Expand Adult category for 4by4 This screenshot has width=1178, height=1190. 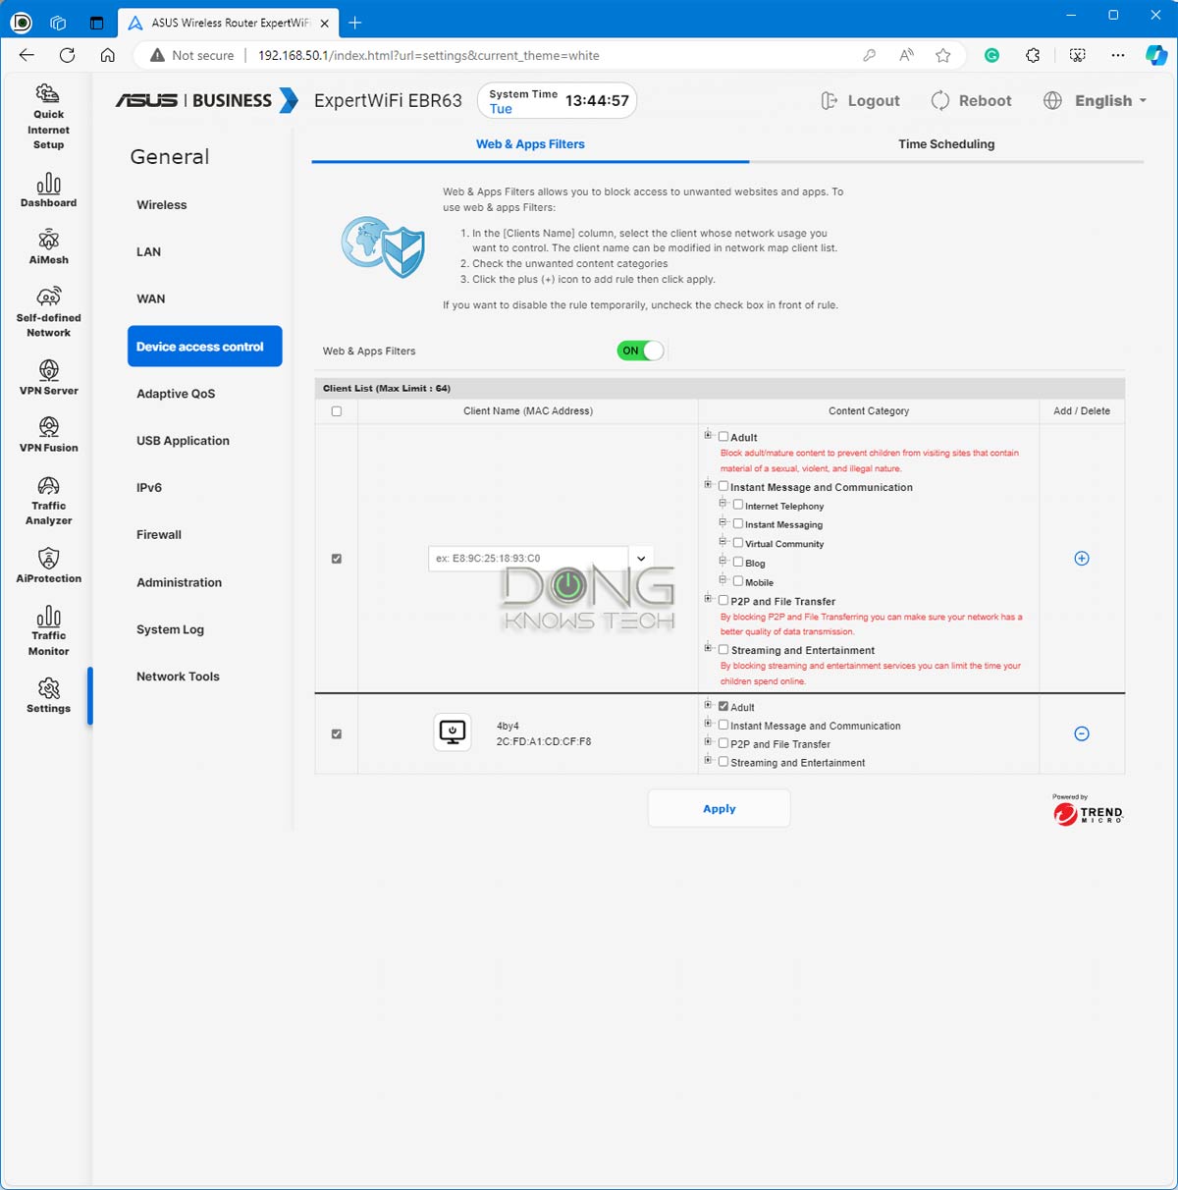pos(708,704)
